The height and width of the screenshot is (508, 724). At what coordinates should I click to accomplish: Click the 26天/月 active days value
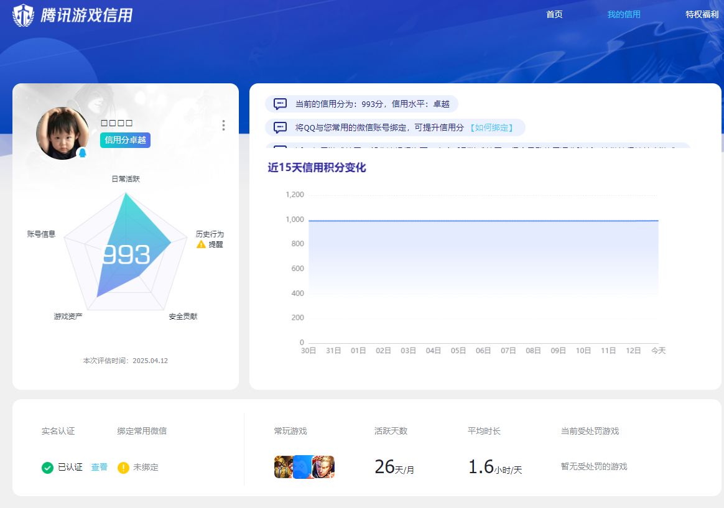[394, 467]
